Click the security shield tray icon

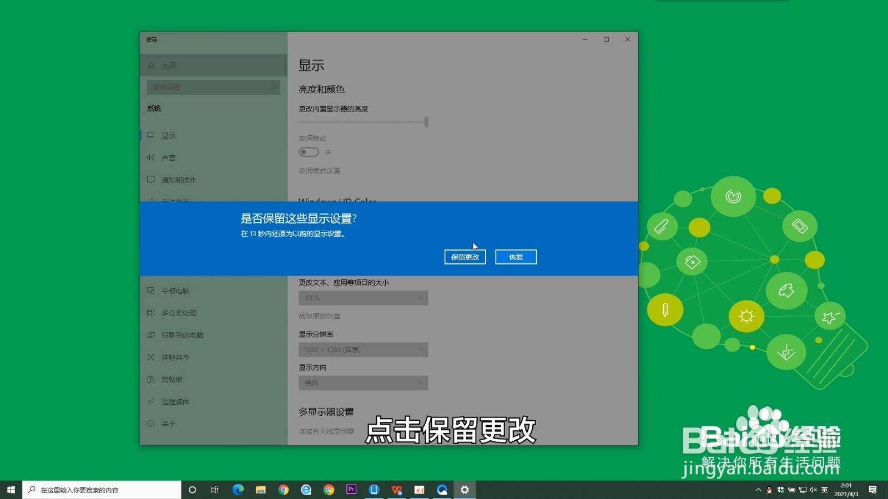tap(780, 490)
